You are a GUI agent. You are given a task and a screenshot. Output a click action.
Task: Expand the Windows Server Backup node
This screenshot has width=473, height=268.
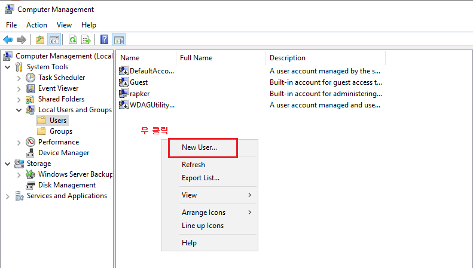(x=19, y=175)
